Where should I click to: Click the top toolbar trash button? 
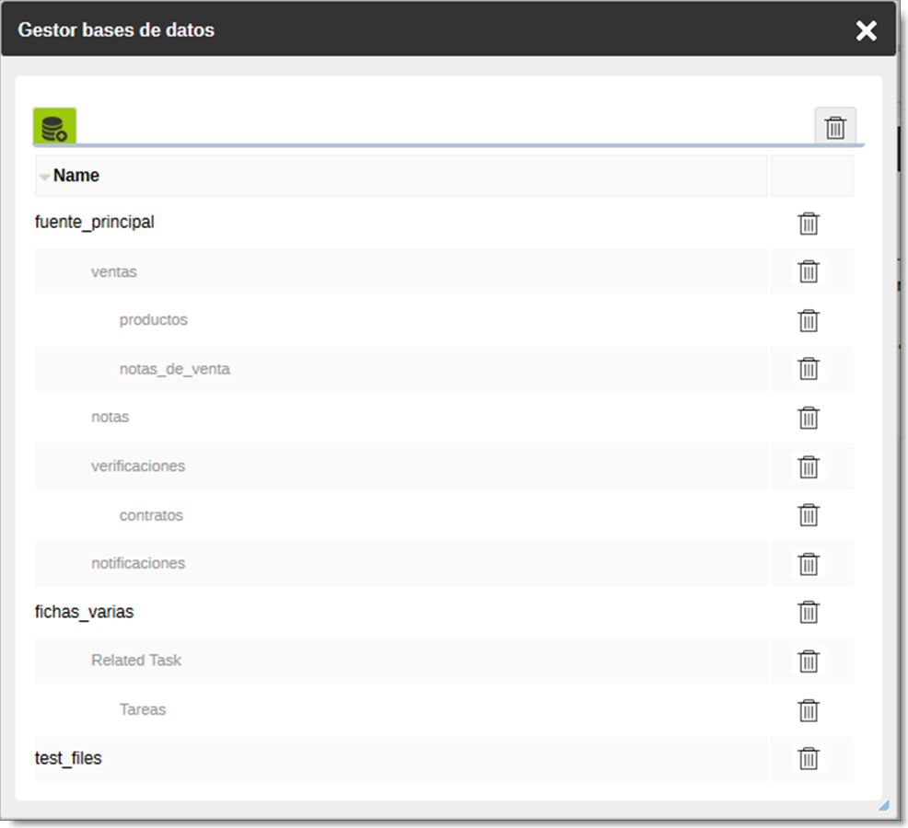click(834, 127)
